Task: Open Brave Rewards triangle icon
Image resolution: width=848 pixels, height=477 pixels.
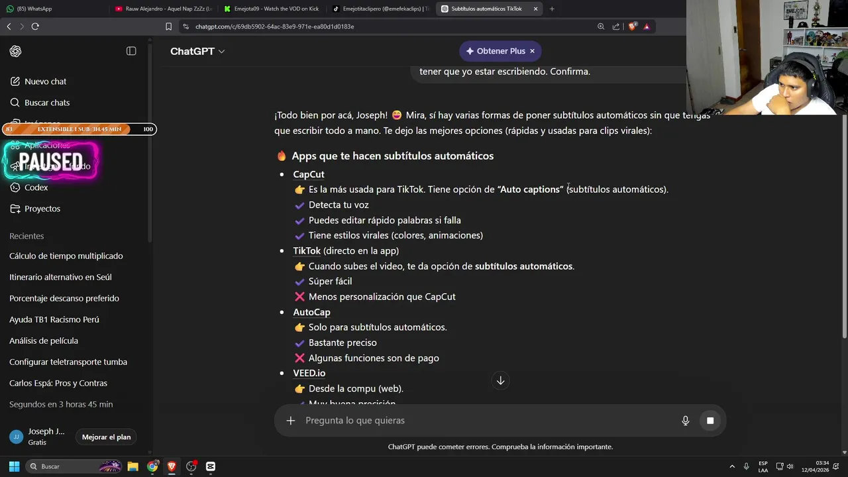Action: (647, 26)
